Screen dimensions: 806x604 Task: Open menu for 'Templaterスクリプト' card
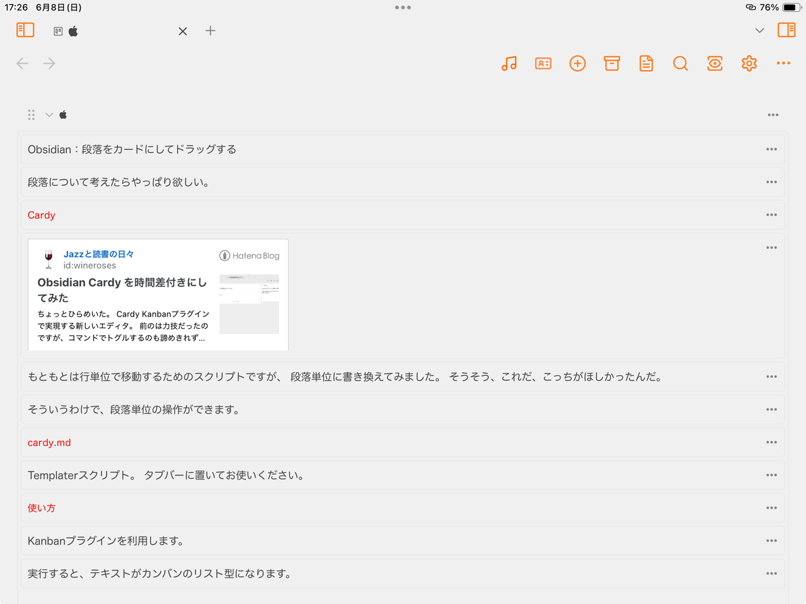(x=771, y=475)
